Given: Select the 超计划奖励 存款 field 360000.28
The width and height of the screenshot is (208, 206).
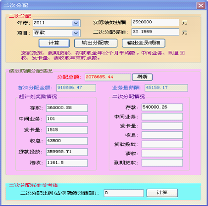Looking at the screenshot, I should pyautogui.click(x=67, y=108).
